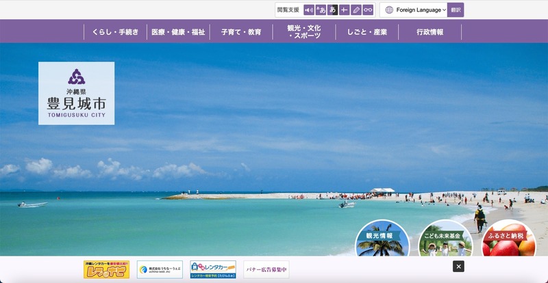This screenshot has width=548, height=283.
Task: Toggle the high-contrast color scheme icon
Action: [332, 10]
